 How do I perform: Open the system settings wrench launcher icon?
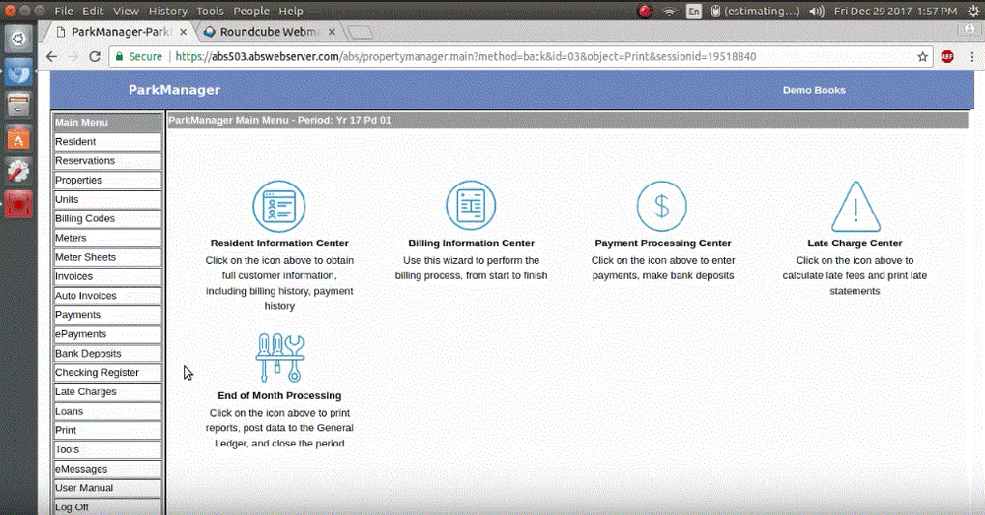click(18, 170)
